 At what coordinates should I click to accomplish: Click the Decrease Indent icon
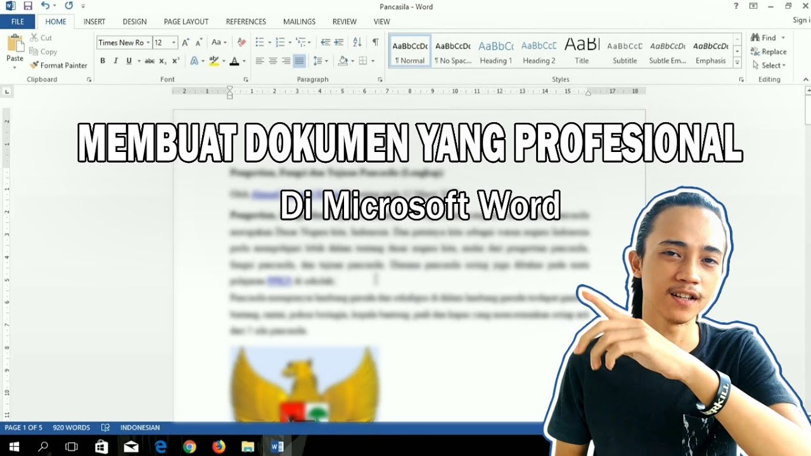[326, 42]
